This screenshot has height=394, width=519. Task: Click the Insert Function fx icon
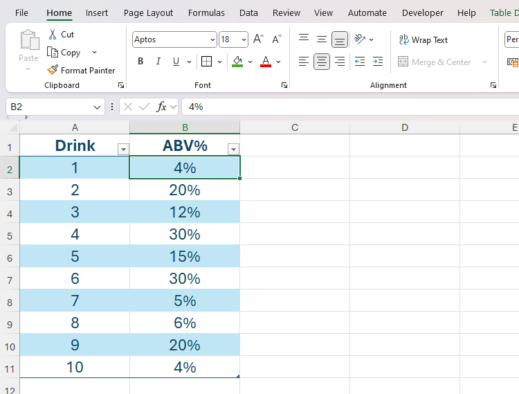pyautogui.click(x=162, y=107)
